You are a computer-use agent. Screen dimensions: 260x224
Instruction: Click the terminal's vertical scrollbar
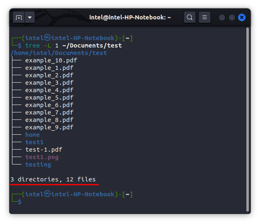[x=248, y=116]
